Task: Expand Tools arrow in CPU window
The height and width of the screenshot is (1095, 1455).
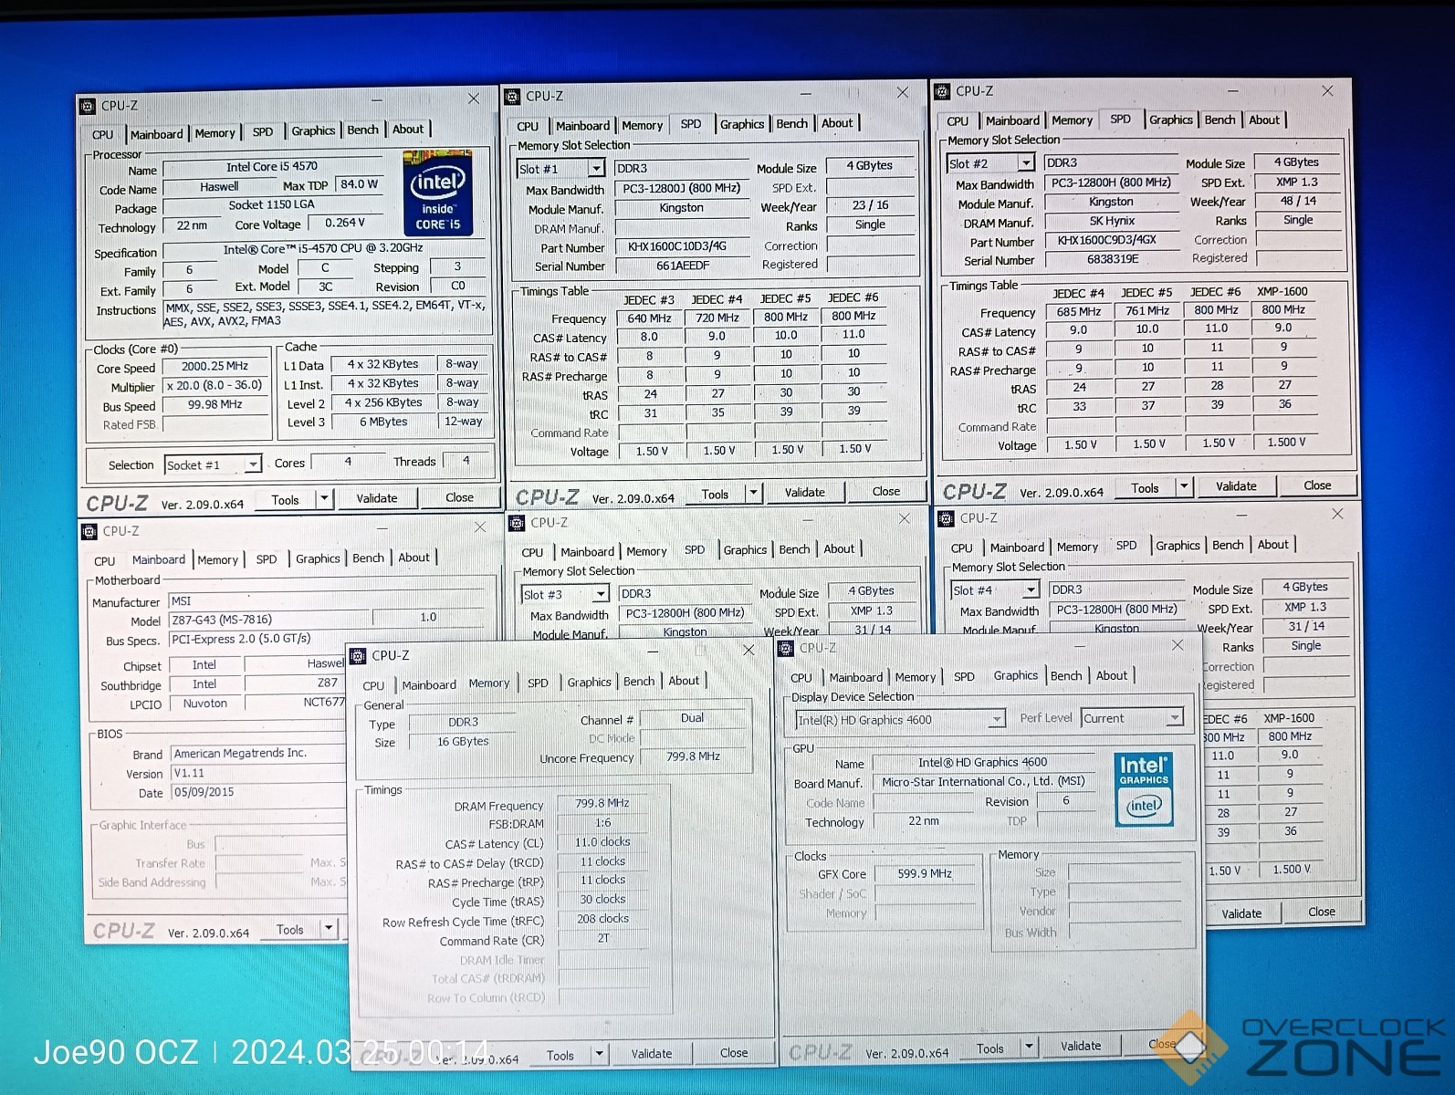Action: tap(324, 499)
